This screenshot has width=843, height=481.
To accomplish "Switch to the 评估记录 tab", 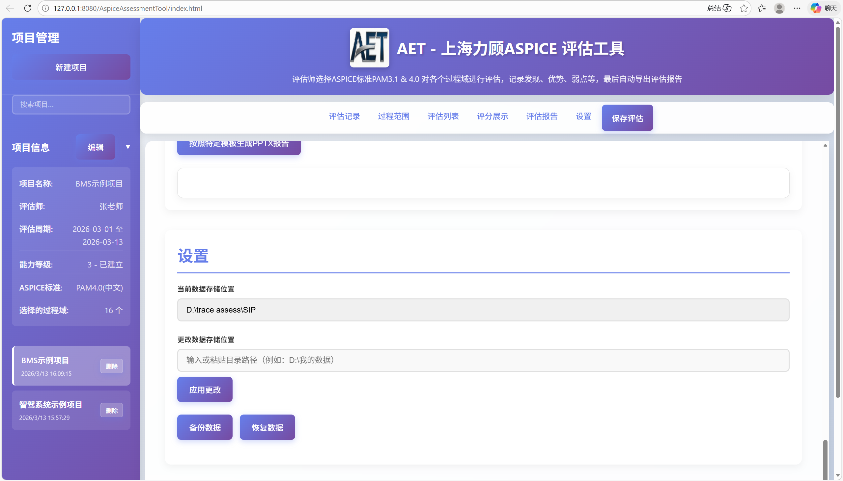I will 344,116.
